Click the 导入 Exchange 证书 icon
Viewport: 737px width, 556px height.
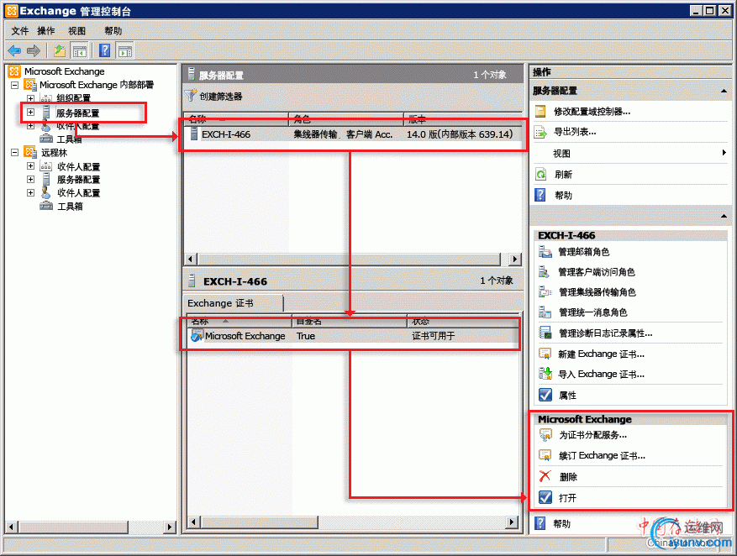coord(545,374)
